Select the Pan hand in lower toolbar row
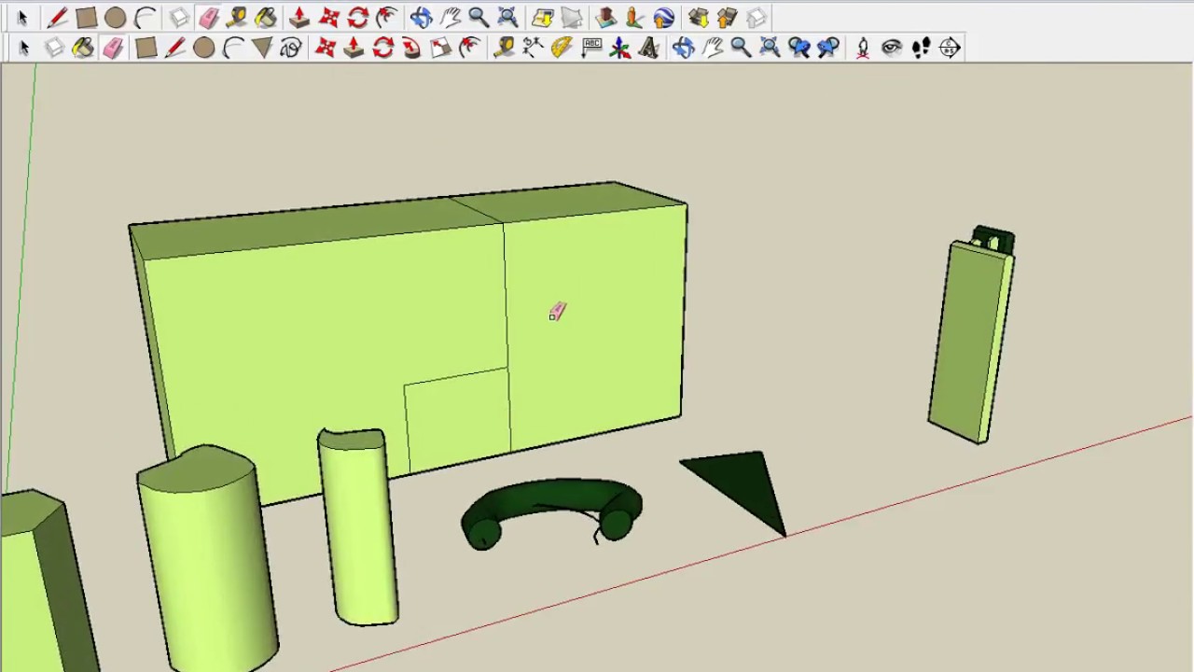The width and height of the screenshot is (1194, 672). click(712, 48)
